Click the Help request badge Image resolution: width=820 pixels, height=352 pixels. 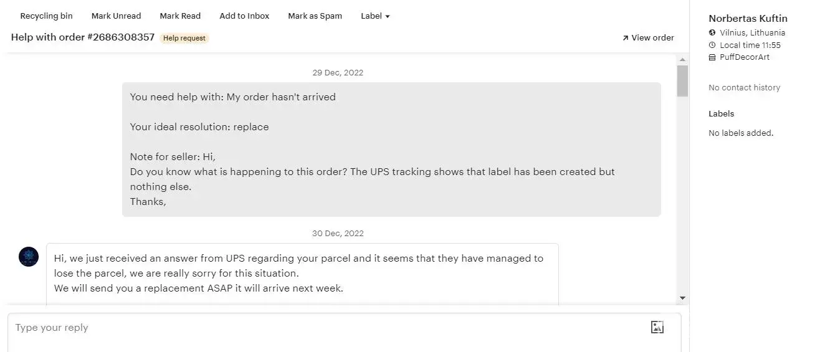point(184,38)
